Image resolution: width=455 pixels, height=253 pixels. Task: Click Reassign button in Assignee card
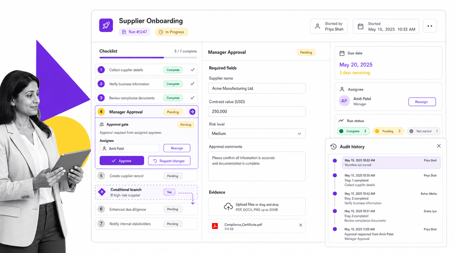tap(422, 102)
